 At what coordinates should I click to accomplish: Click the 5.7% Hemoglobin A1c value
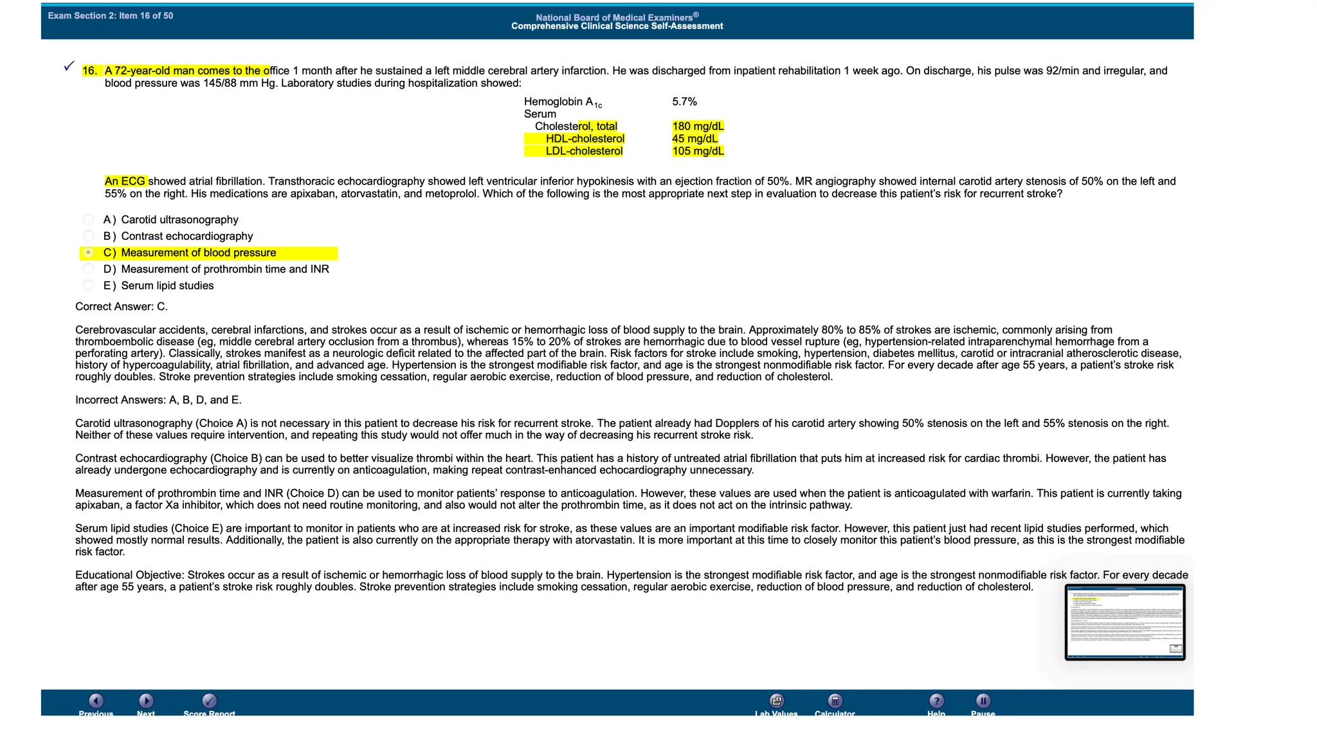[x=684, y=102]
